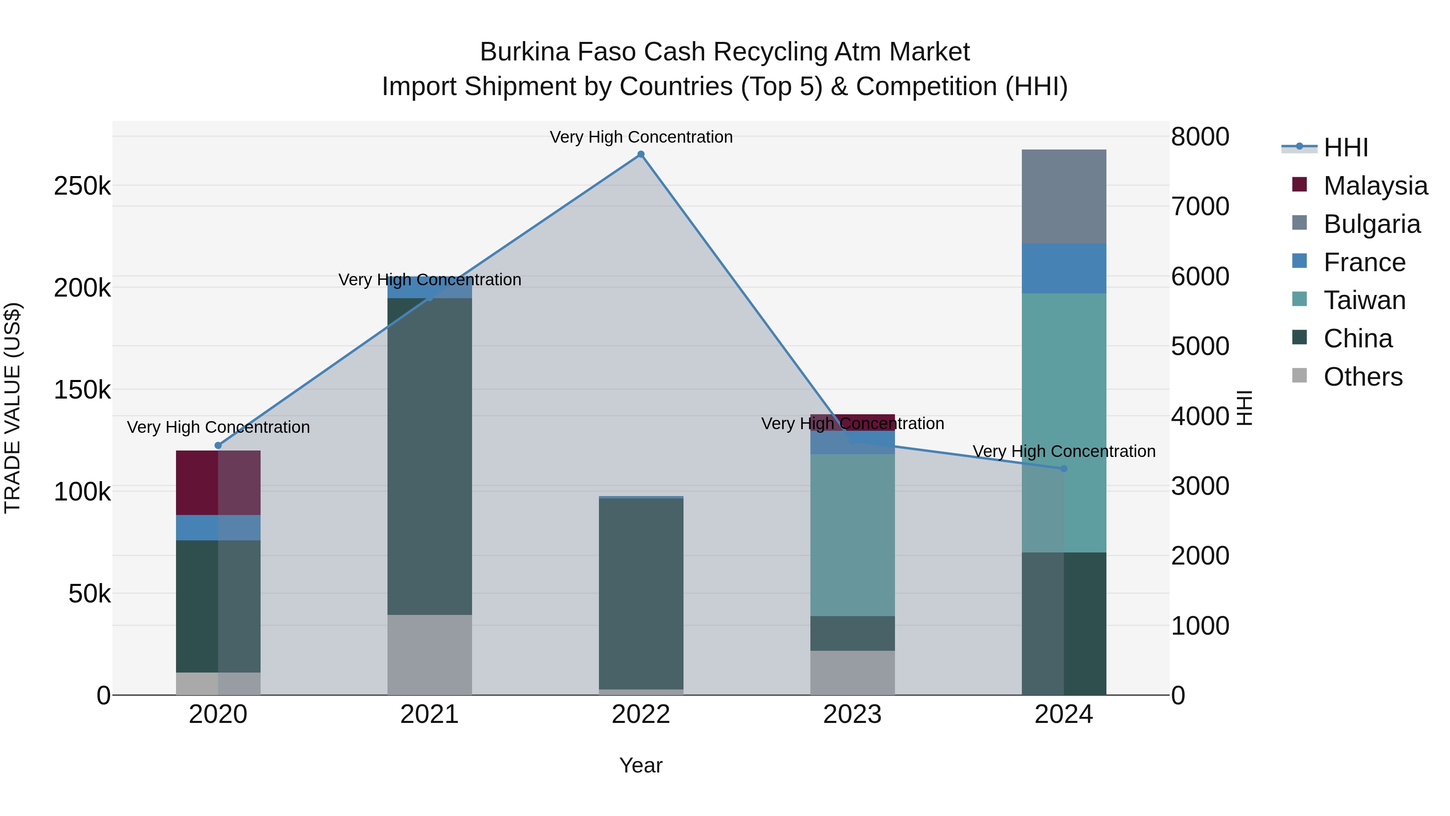Click the Malaysia maroon legend swatch
1450x816 pixels.
coord(1299,184)
